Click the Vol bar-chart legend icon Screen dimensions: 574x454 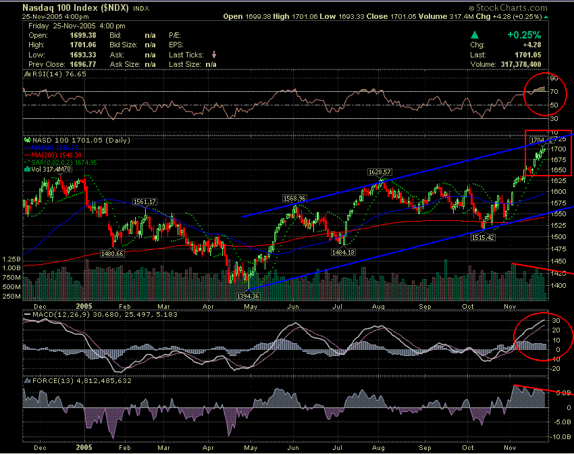coord(28,169)
